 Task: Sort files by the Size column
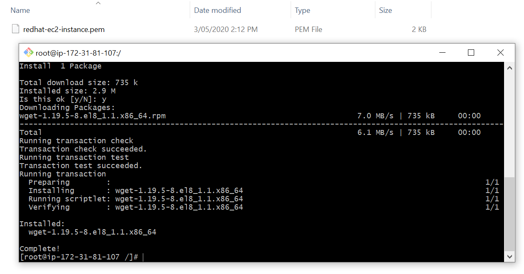coord(385,10)
